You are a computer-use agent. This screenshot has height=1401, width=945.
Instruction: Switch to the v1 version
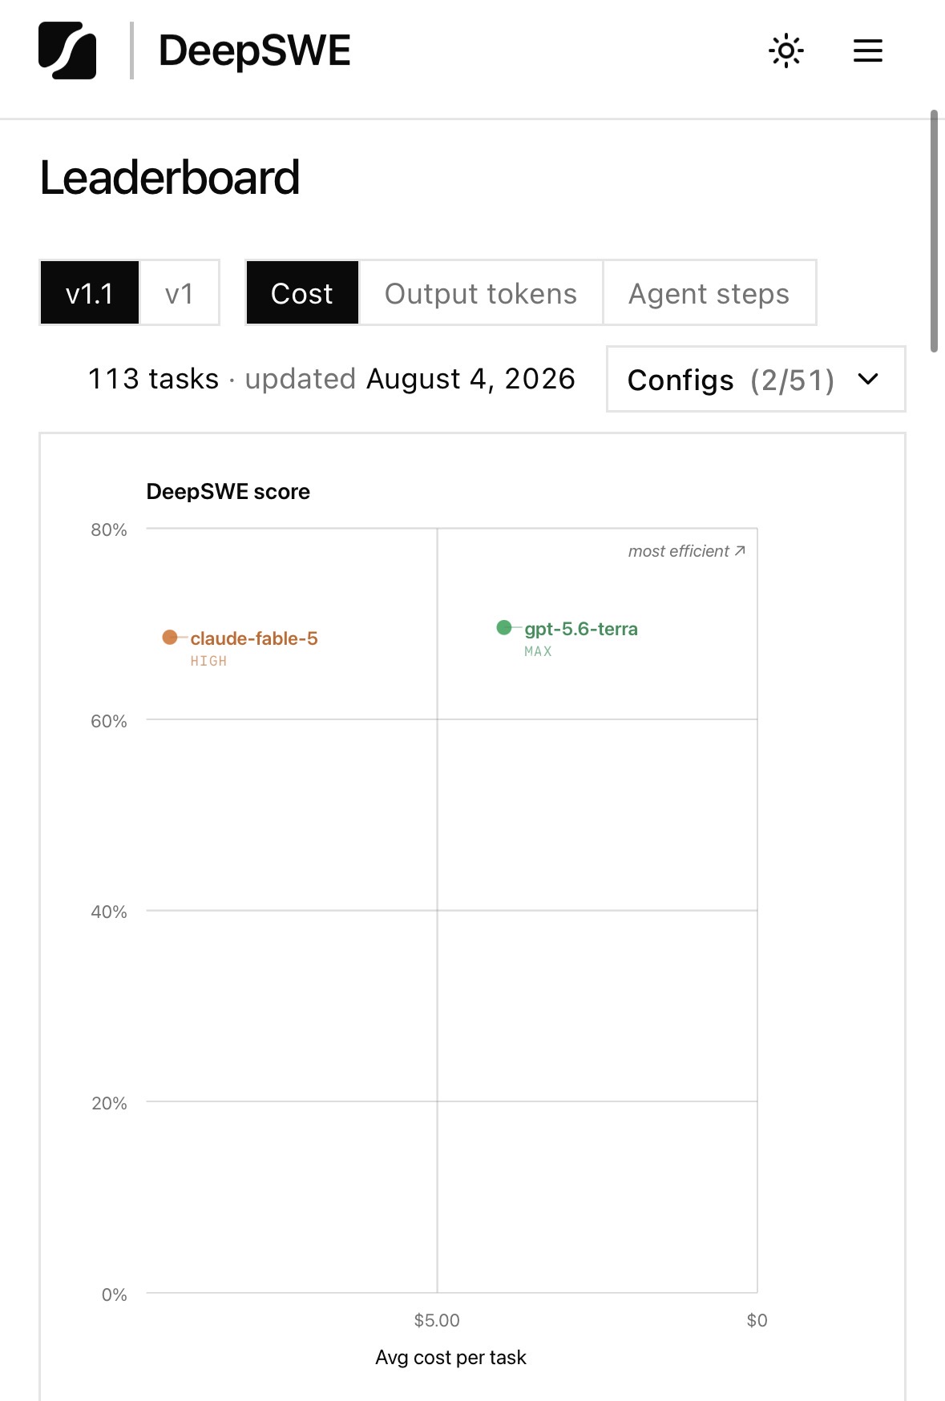point(180,293)
